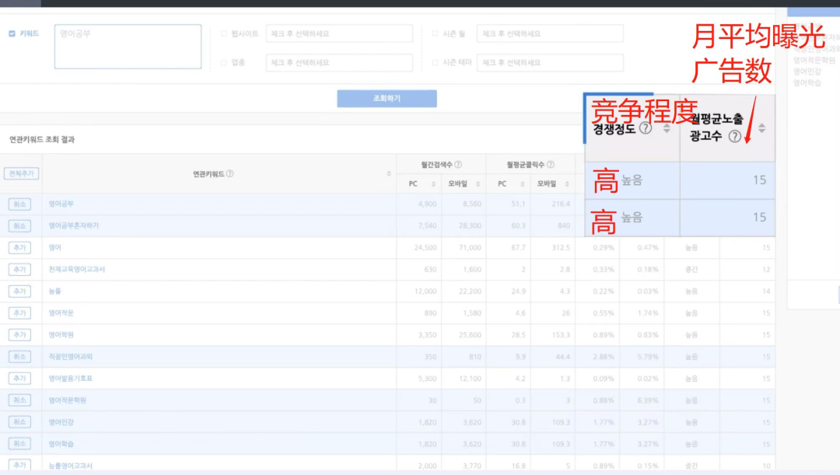840x475 pixels.
Task: Click the 전체추가 add-all button
Action: [22, 173]
